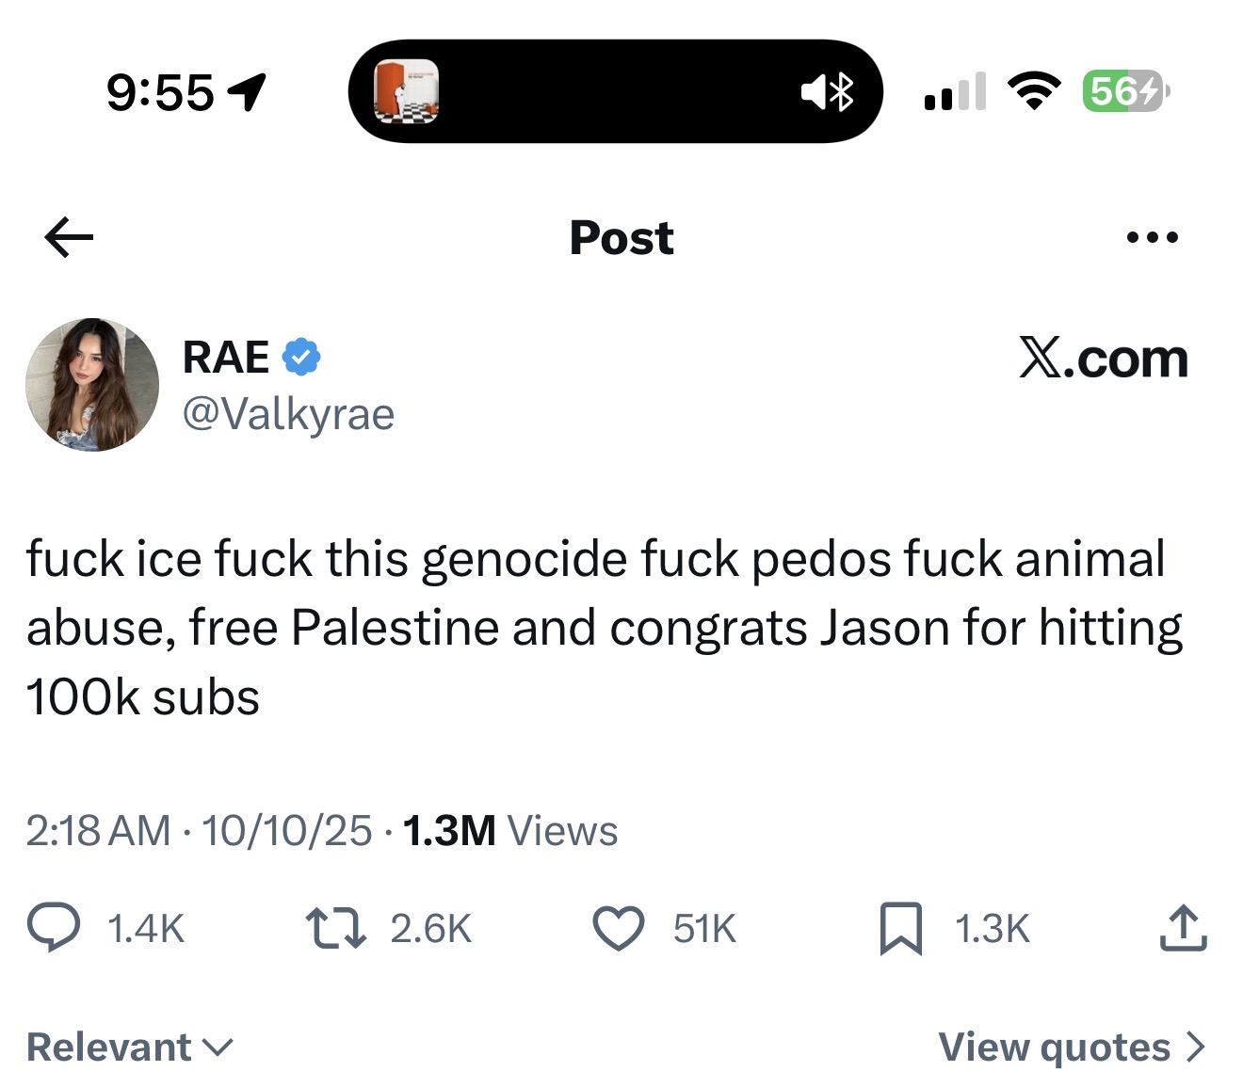The image size is (1243, 1087).
Task: Open the @Valkyrae handle link
Action: (x=288, y=414)
